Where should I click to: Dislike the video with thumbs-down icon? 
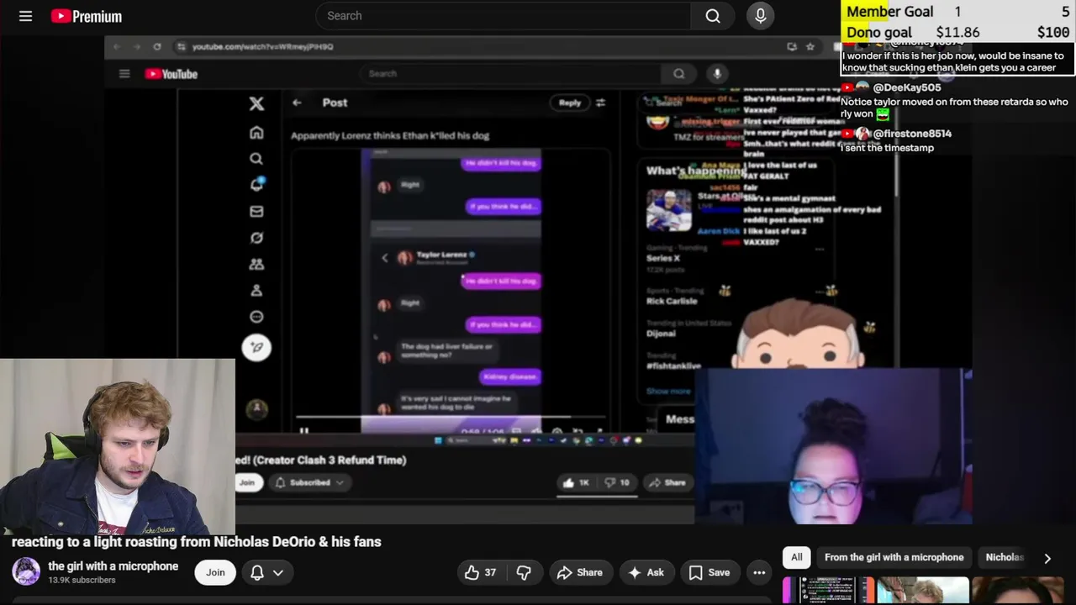(x=524, y=572)
